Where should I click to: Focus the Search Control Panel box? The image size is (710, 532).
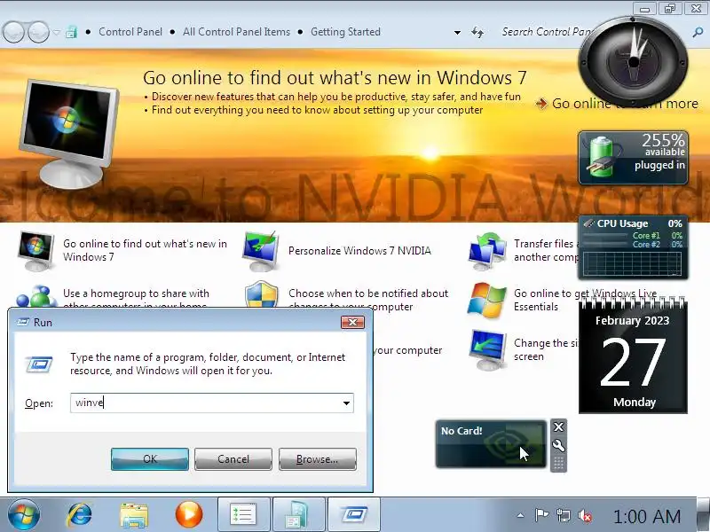tap(546, 32)
